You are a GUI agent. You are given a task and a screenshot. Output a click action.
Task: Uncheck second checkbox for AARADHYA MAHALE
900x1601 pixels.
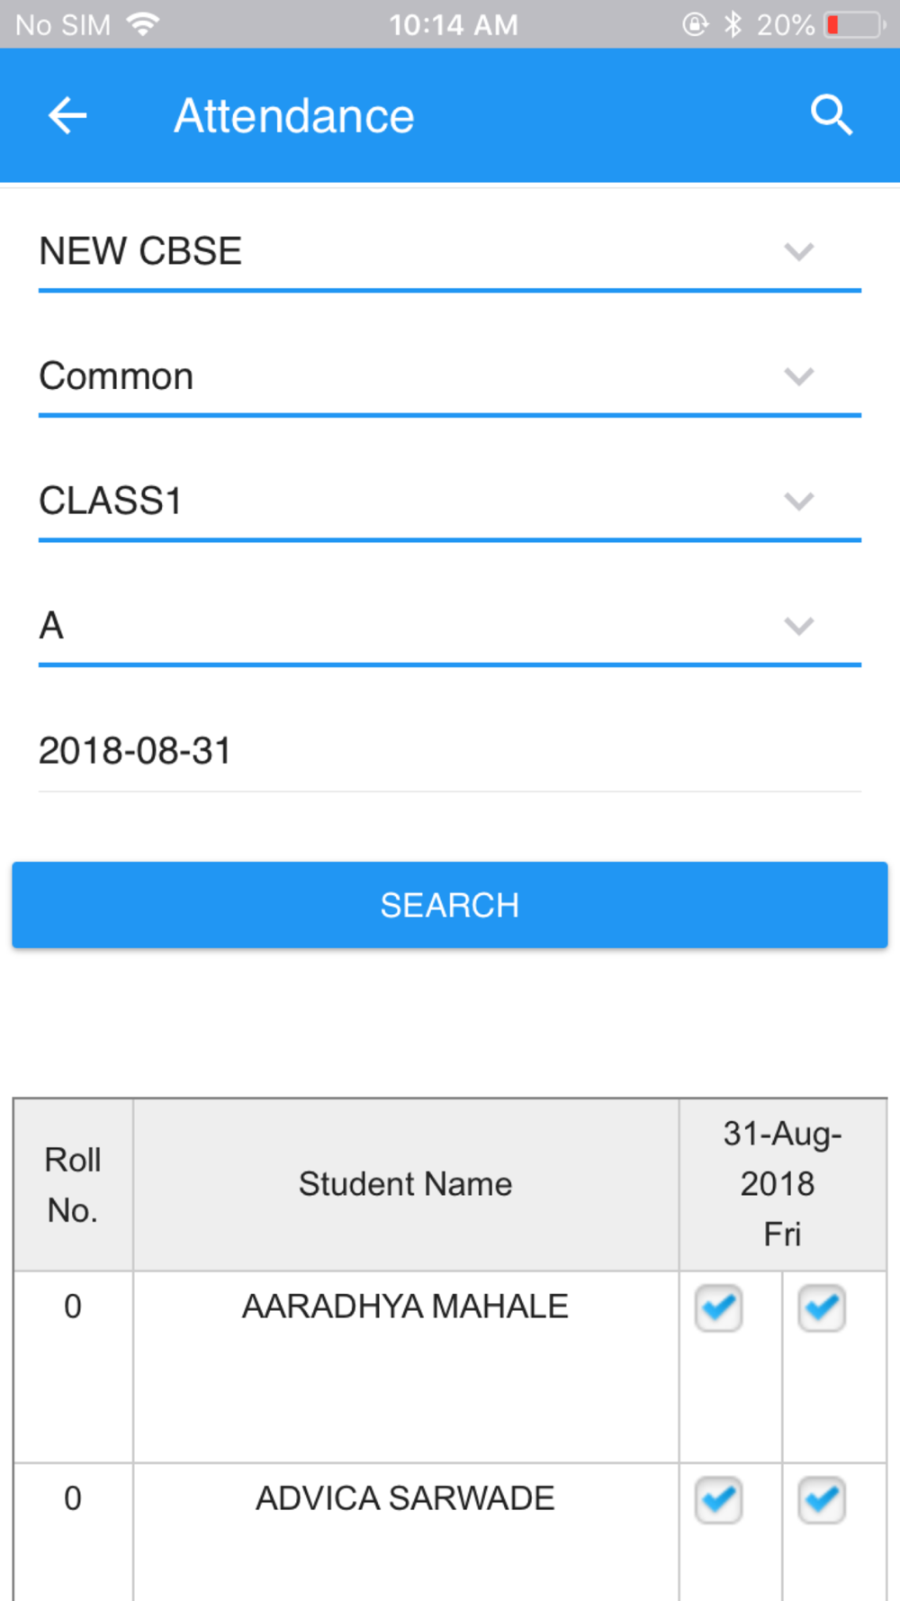[x=822, y=1308]
